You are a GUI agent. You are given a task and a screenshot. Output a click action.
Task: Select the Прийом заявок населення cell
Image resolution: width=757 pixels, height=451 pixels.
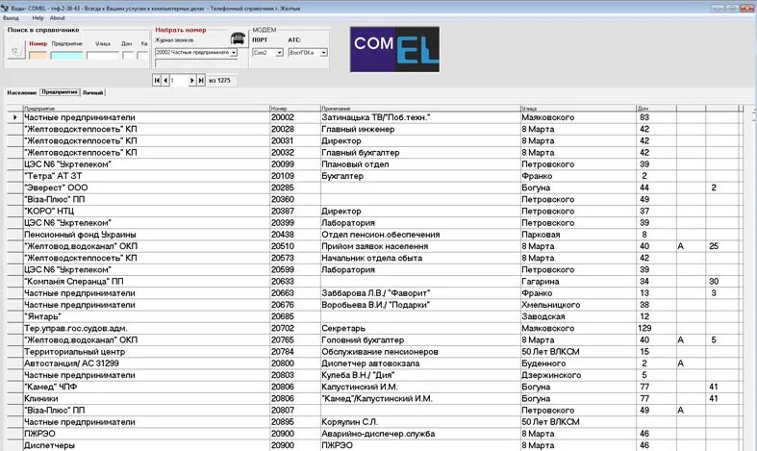click(420, 246)
